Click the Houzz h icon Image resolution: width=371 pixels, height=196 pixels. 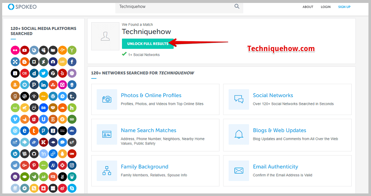click(x=72, y=108)
